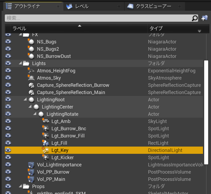Click the Vol_PP_Main volume icon
Image resolution: width=211 pixels, height=194 pixels.
[31, 179]
